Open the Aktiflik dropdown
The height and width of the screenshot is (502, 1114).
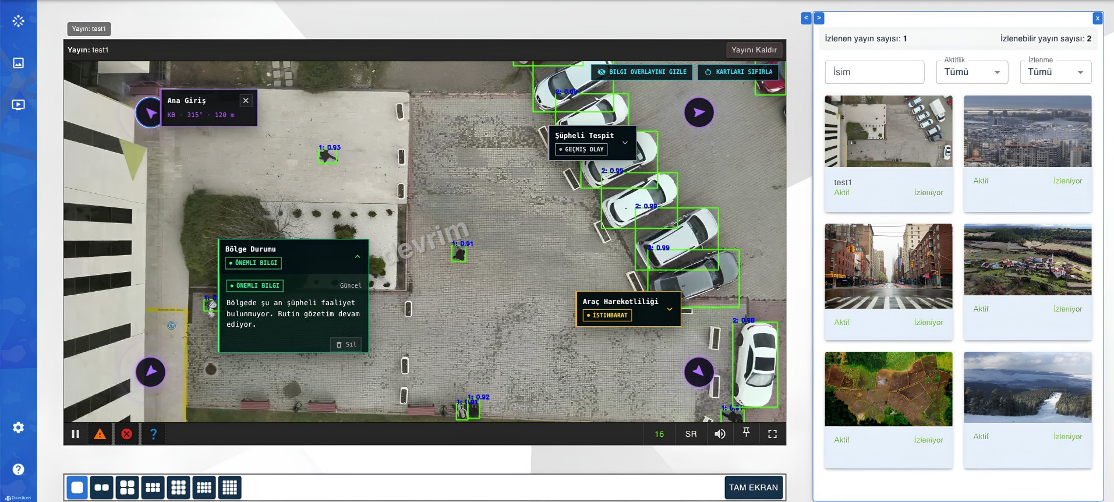click(972, 72)
